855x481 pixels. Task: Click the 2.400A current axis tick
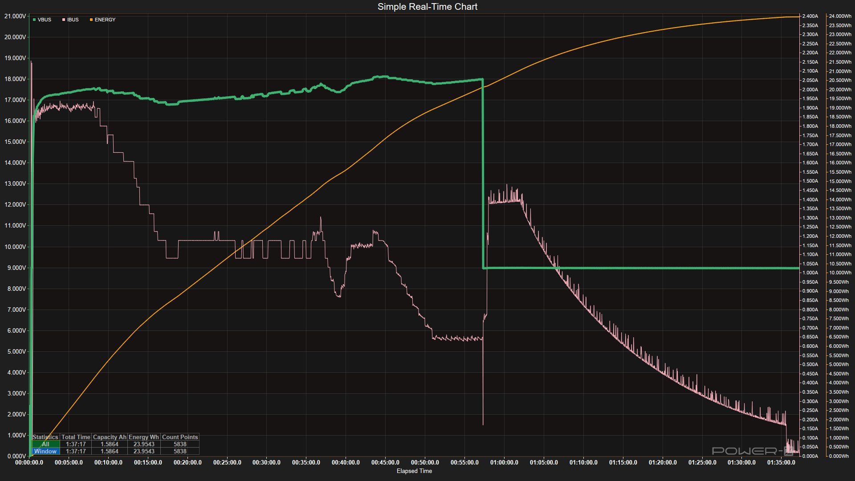point(810,16)
